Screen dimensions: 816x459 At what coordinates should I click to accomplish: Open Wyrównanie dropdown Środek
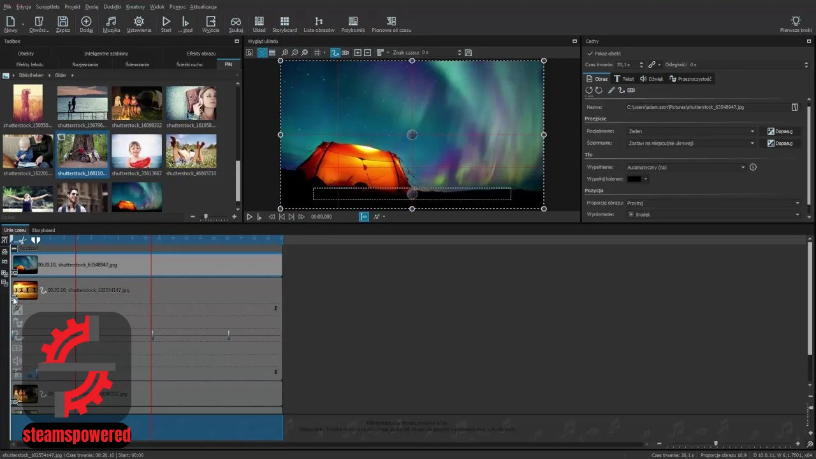pyautogui.click(x=713, y=215)
